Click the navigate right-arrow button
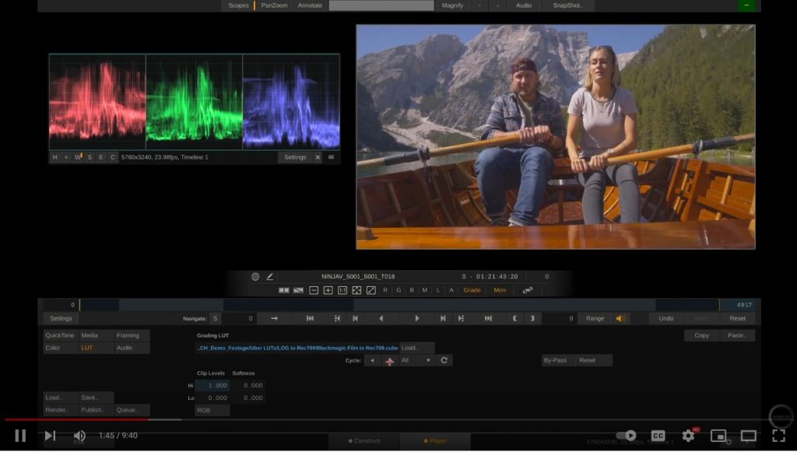The height and width of the screenshot is (452, 797). point(275,319)
